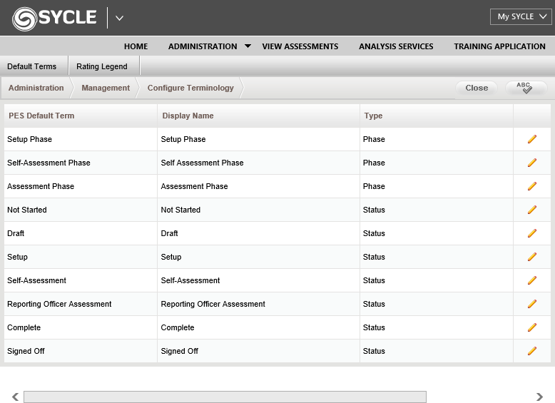This screenshot has height=403, width=555.
Task: Edit the Self-Assessment status row with pencil
Action: click(x=532, y=280)
